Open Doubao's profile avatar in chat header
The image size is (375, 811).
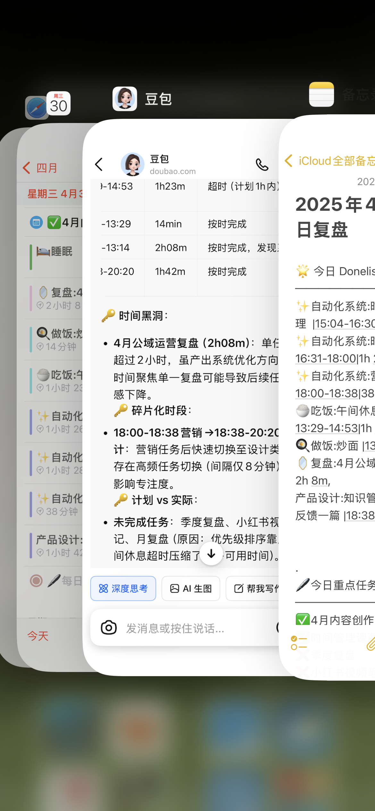click(132, 164)
